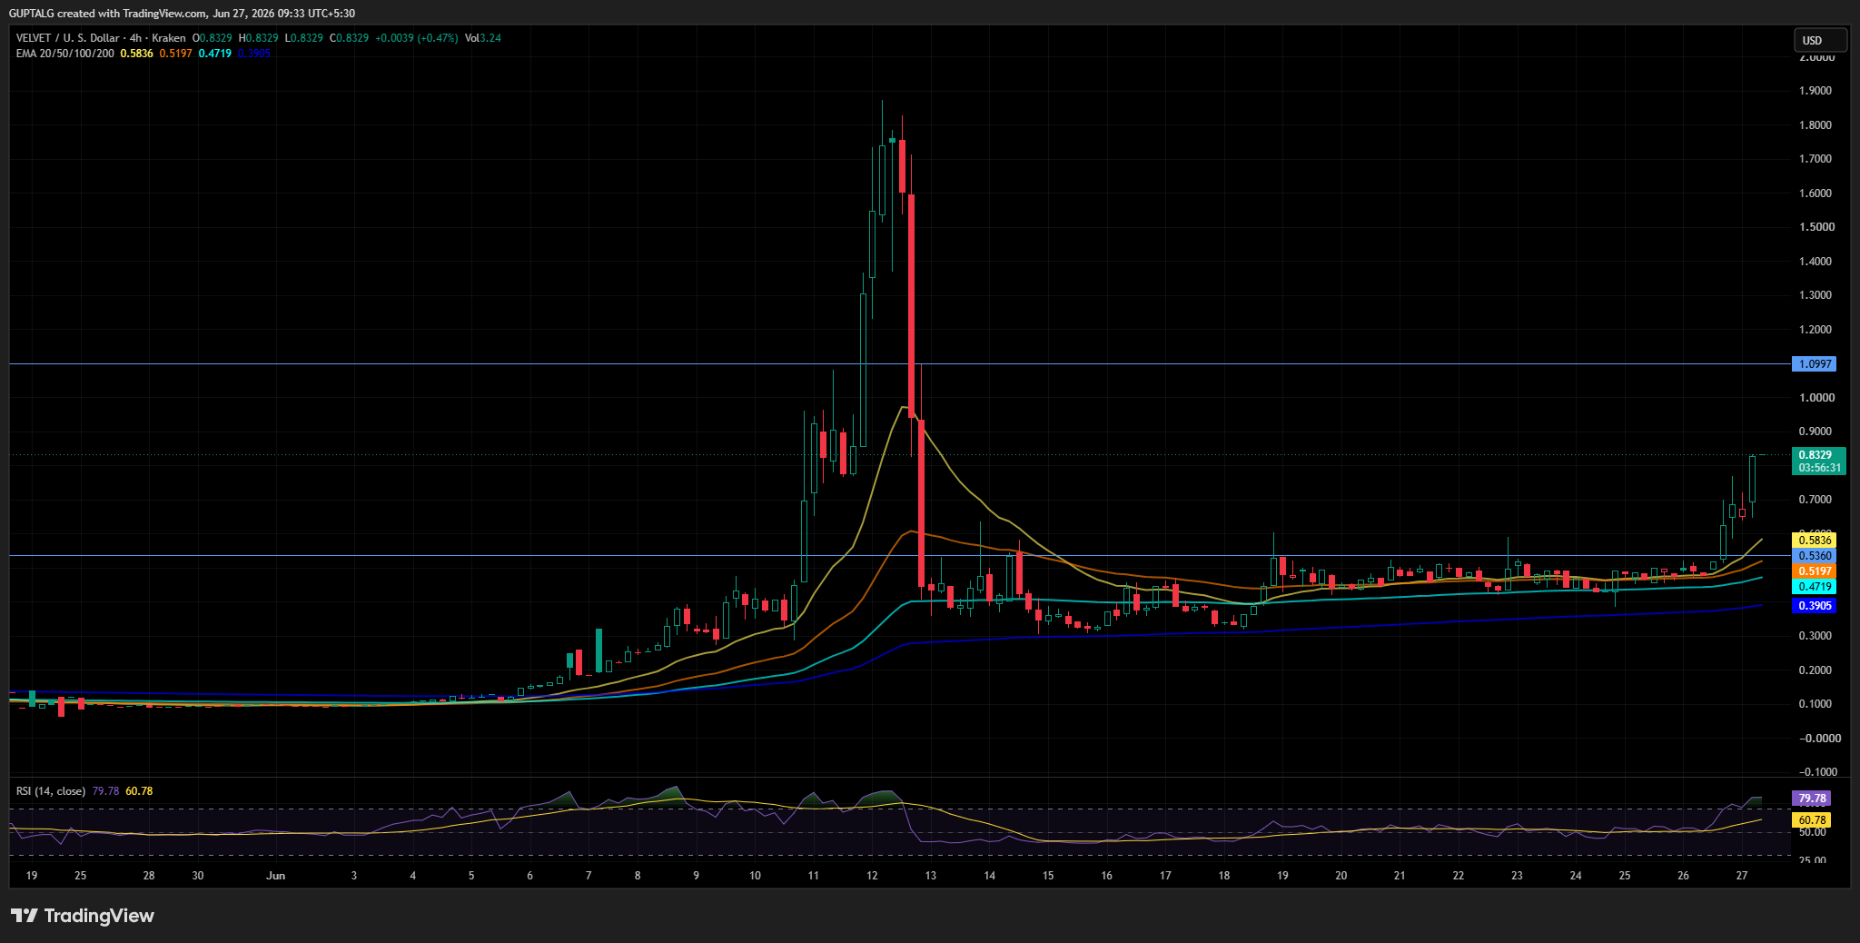Click the purple 79.78 value in RSI legend
The height and width of the screenshot is (943, 1860).
coord(105,791)
